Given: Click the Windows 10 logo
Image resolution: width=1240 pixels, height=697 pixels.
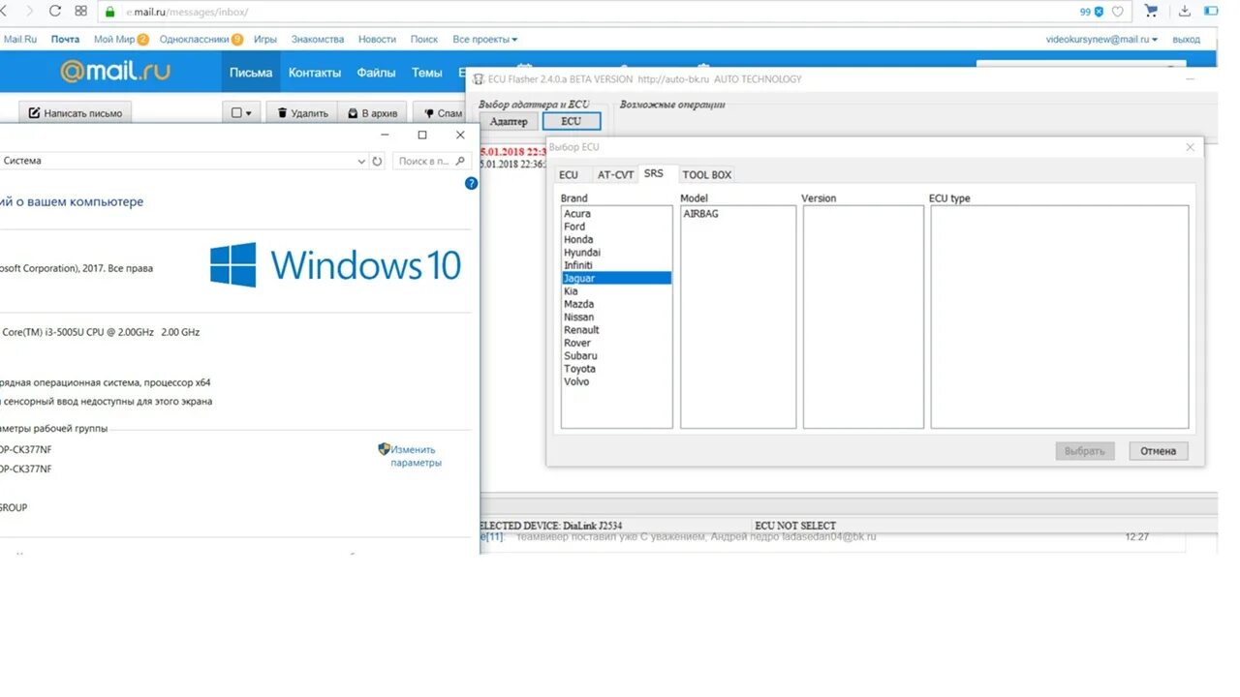Looking at the screenshot, I should pos(335,264).
